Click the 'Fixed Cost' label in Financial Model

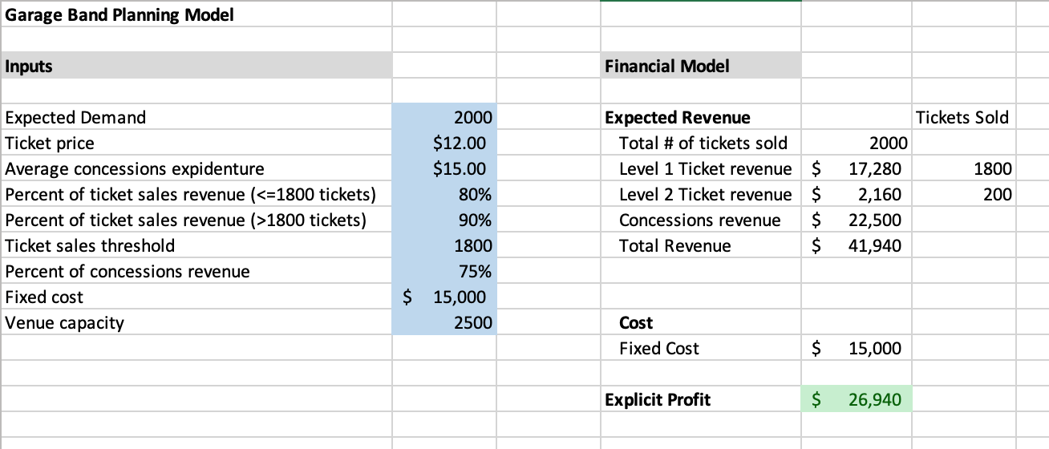pos(700,348)
